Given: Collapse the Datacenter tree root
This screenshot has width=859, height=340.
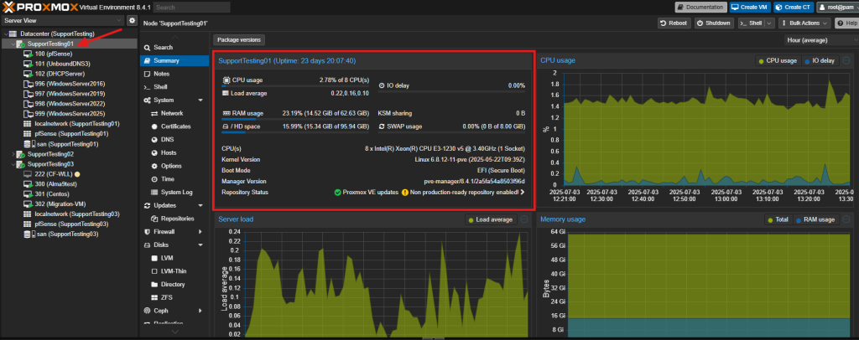Looking at the screenshot, I should click(6, 33).
